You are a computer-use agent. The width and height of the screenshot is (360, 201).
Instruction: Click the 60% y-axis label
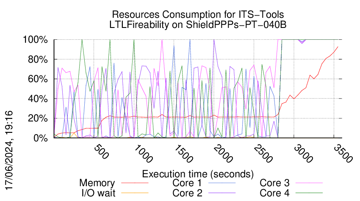(x=38, y=79)
